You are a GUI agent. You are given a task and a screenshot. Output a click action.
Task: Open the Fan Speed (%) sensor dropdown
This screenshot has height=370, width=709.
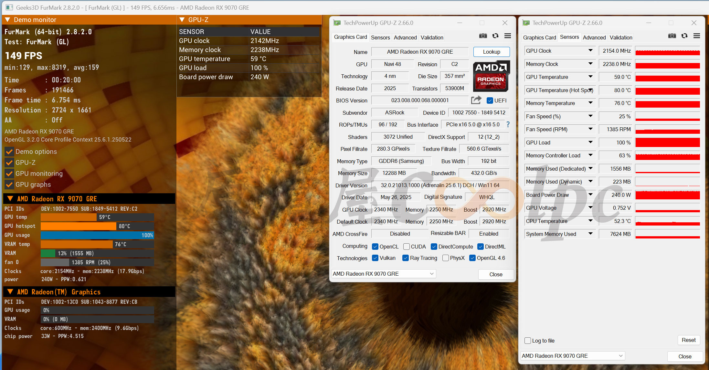click(590, 116)
